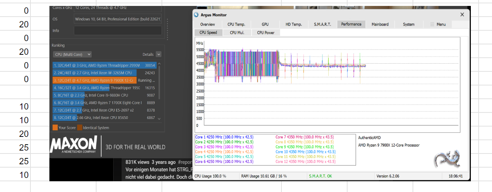The width and height of the screenshot is (492, 192).
Task: Switch to the CPU Mul. sub-tab
Action: click(x=237, y=33)
